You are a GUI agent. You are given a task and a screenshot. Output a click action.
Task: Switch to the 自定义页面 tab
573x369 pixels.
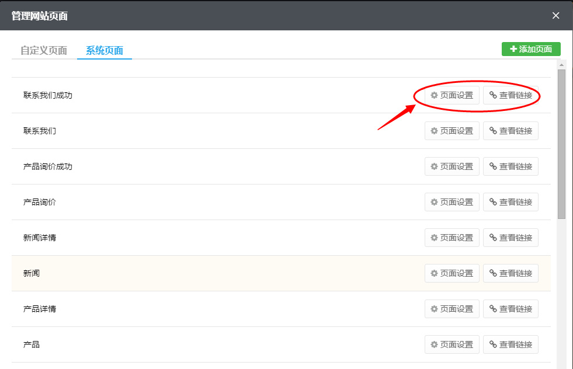pos(44,50)
